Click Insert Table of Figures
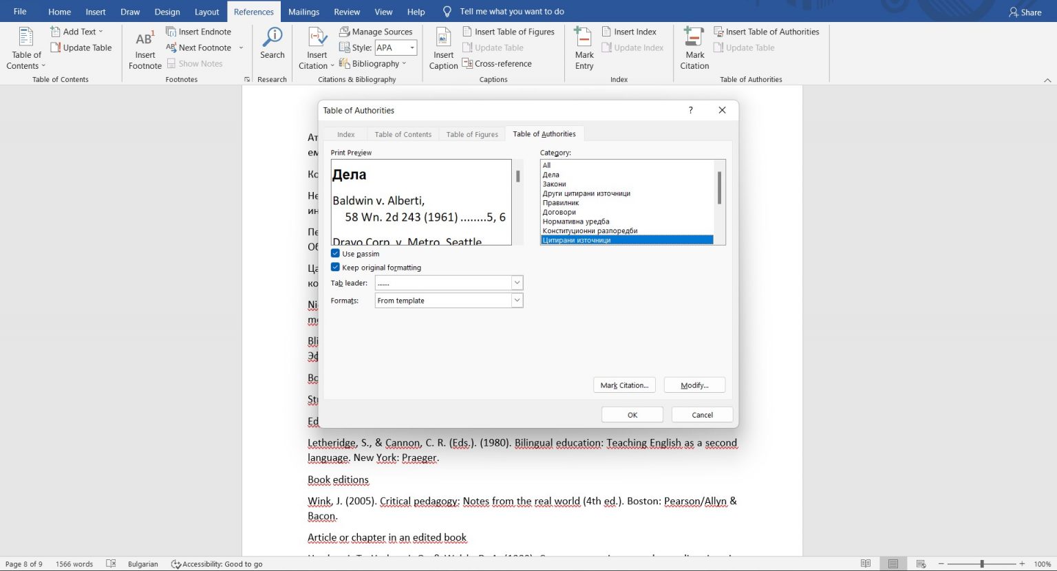Viewport: 1057px width, 571px height. click(x=509, y=32)
